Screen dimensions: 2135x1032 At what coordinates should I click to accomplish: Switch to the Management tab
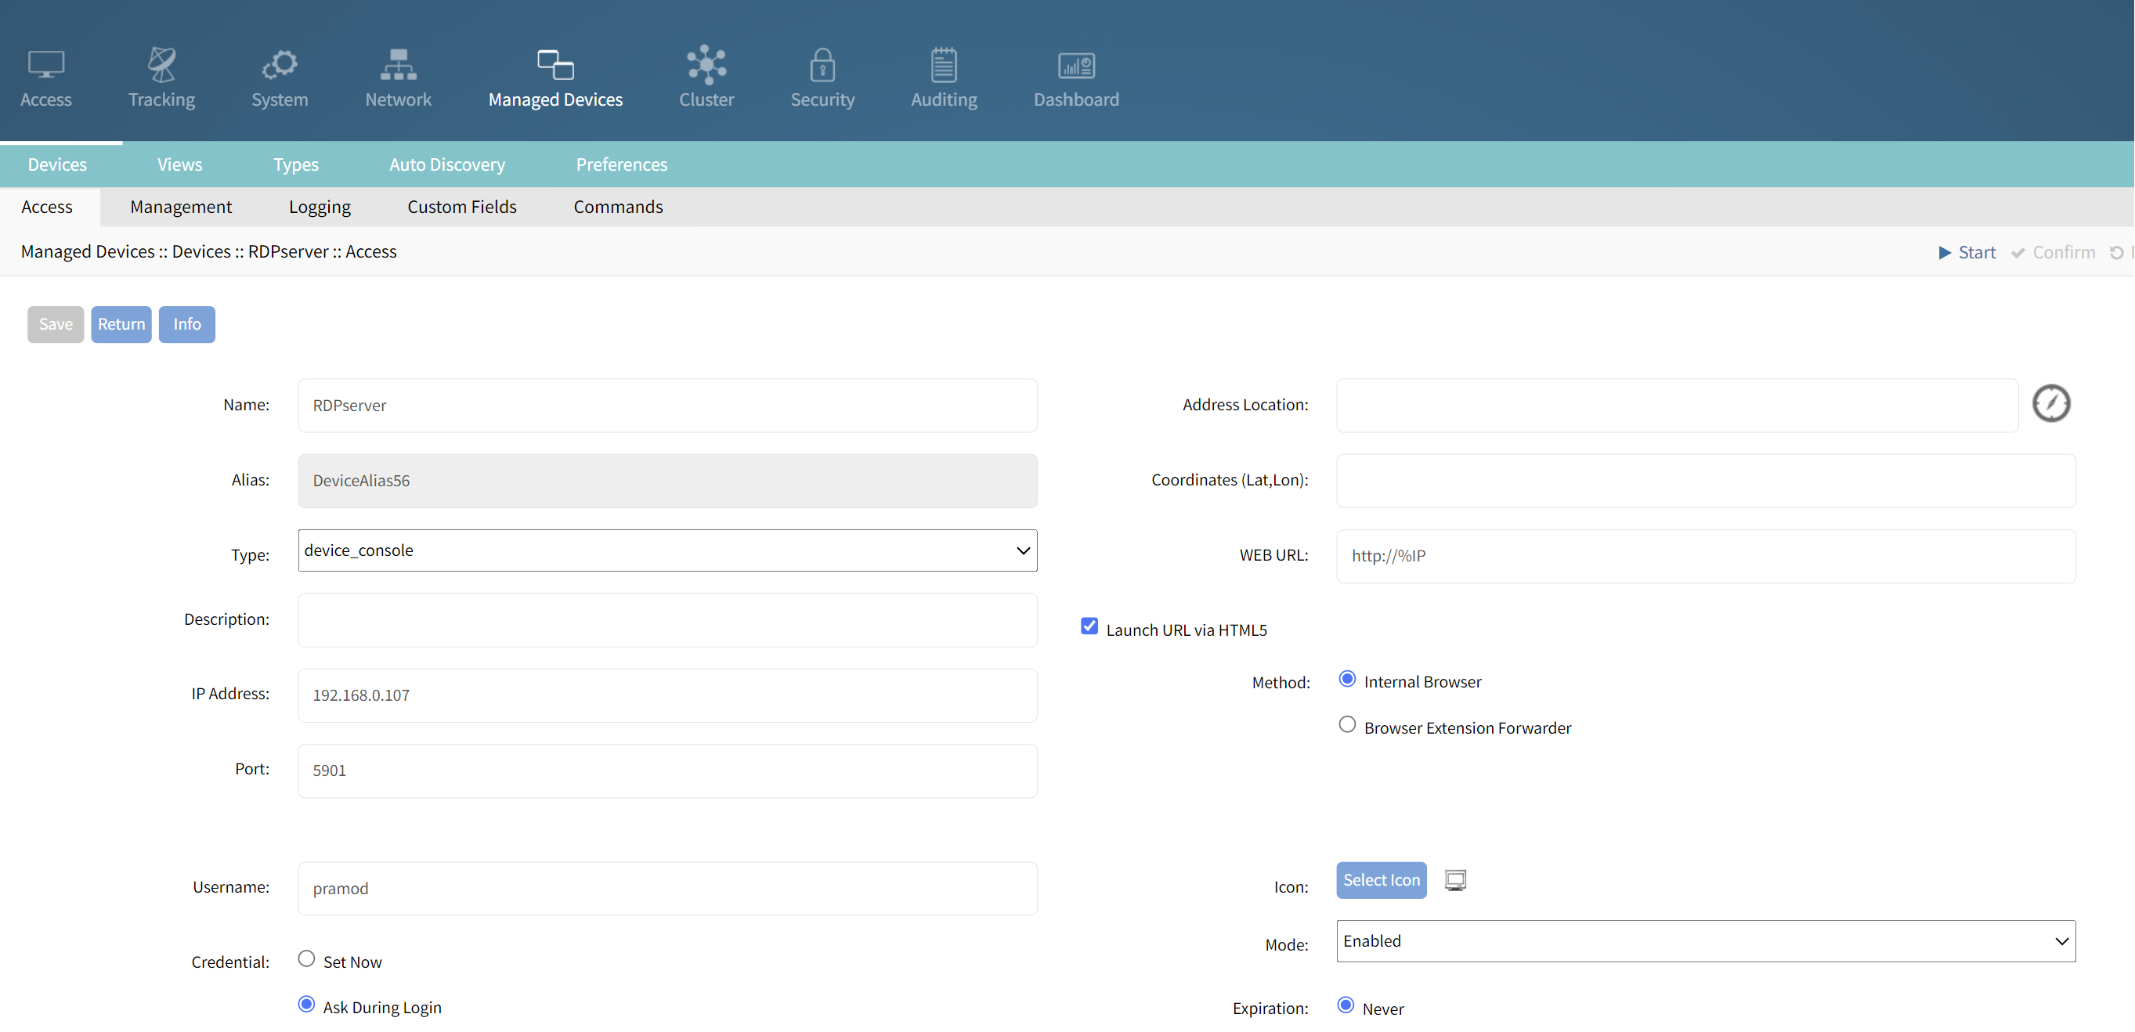[x=179, y=206]
